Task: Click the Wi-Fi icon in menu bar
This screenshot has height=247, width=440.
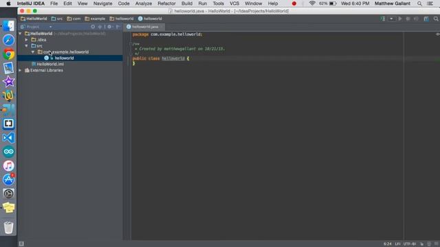Action: [312, 3]
